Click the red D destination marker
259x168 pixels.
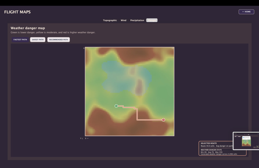pyautogui.click(x=163, y=120)
